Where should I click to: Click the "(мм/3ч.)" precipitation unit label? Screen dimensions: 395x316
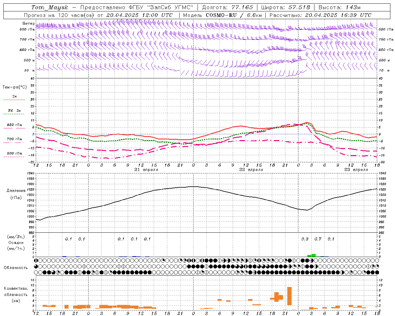click(x=16, y=237)
